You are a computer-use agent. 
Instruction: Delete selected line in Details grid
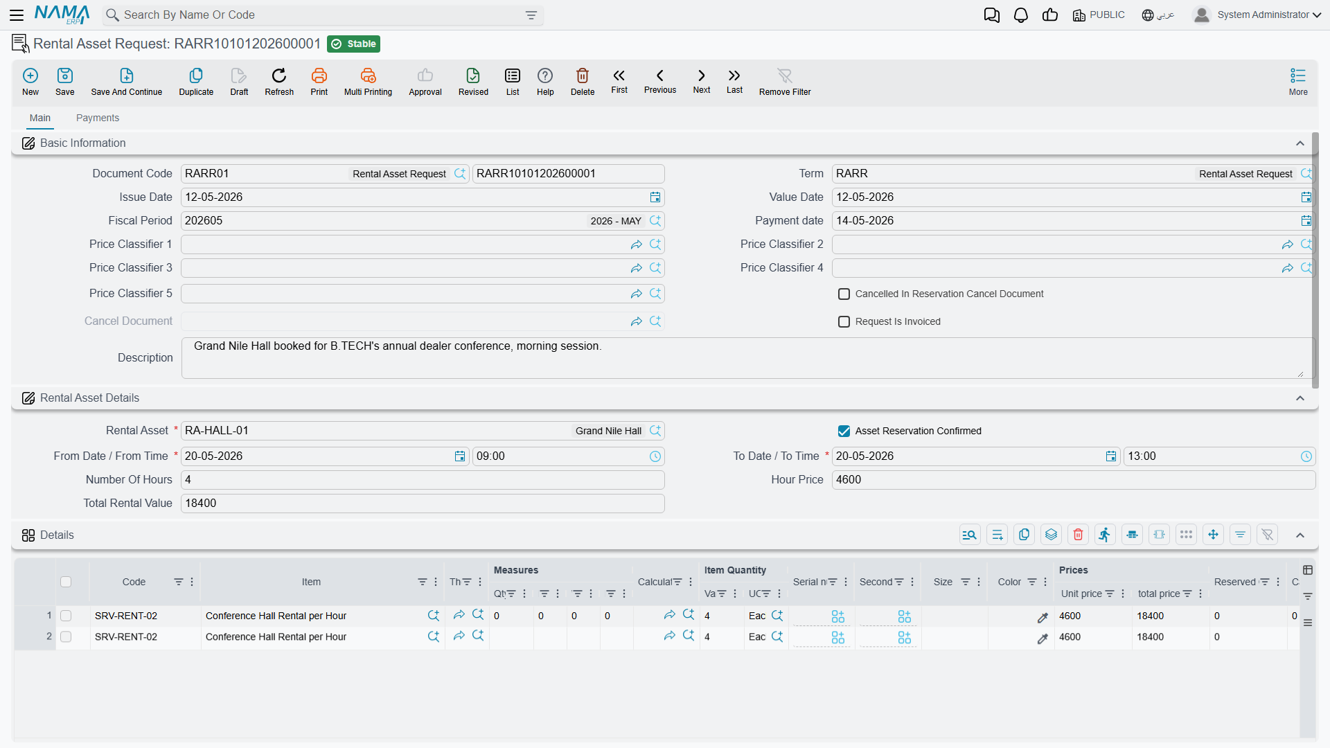click(1078, 535)
